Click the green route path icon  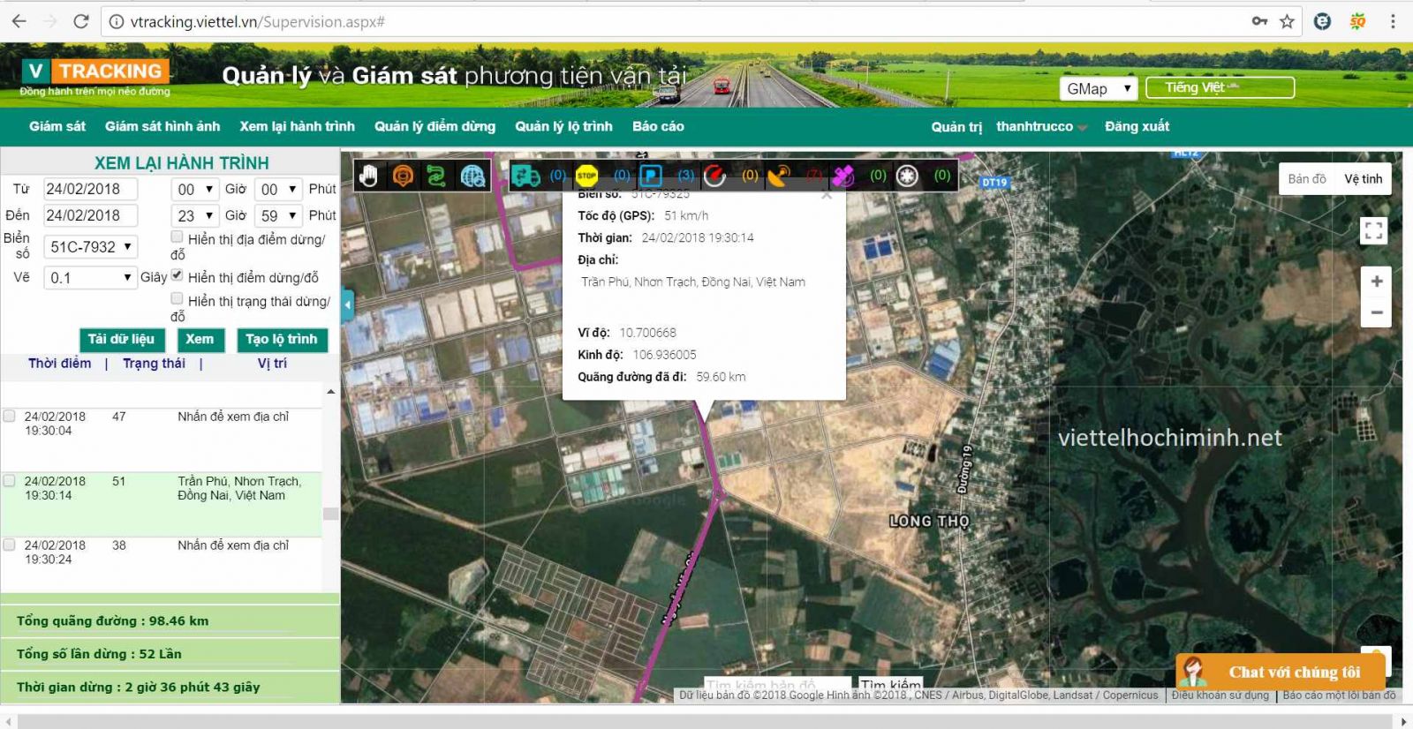[436, 176]
